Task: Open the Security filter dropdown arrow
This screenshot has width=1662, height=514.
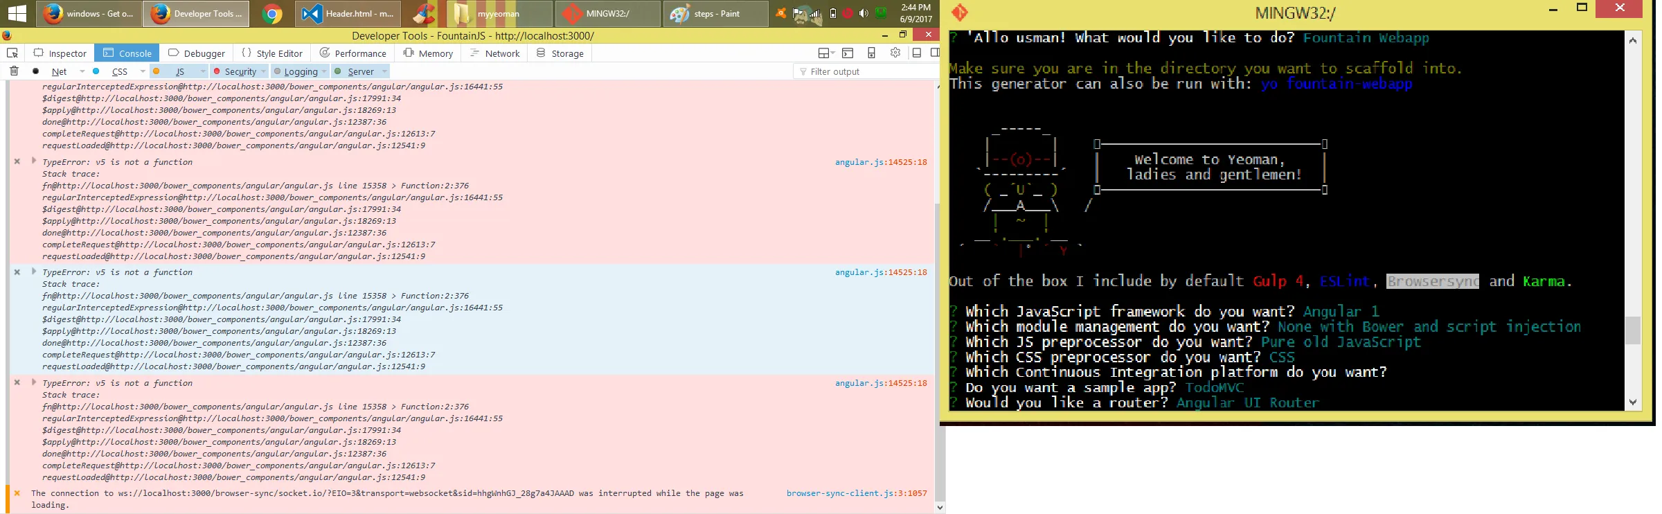Action: [264, 71]
